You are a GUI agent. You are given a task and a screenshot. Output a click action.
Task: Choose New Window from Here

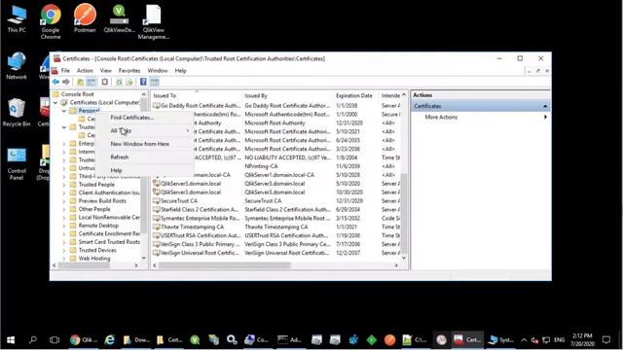click(144, 144)
